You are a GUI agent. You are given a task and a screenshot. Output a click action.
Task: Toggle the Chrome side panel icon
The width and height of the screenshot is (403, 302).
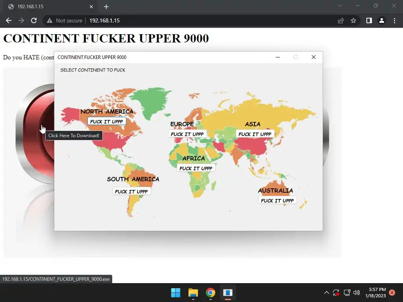(369, 20)
